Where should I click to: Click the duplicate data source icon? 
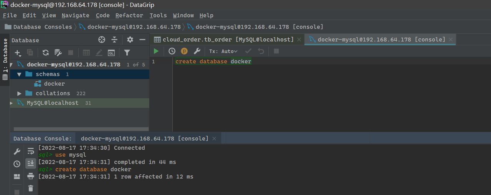(30, 53)
